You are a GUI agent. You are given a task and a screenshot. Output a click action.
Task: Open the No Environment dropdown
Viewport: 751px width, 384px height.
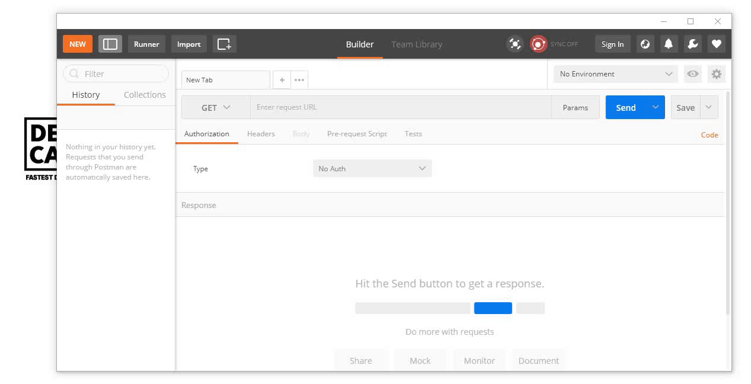tap(616, 74)
